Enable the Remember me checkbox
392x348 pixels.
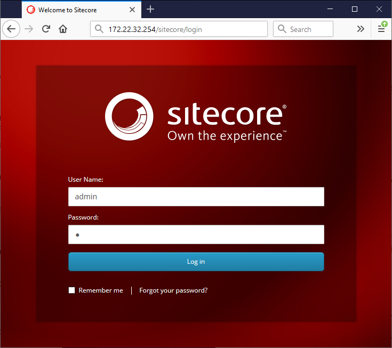click(x=72, y=290)
